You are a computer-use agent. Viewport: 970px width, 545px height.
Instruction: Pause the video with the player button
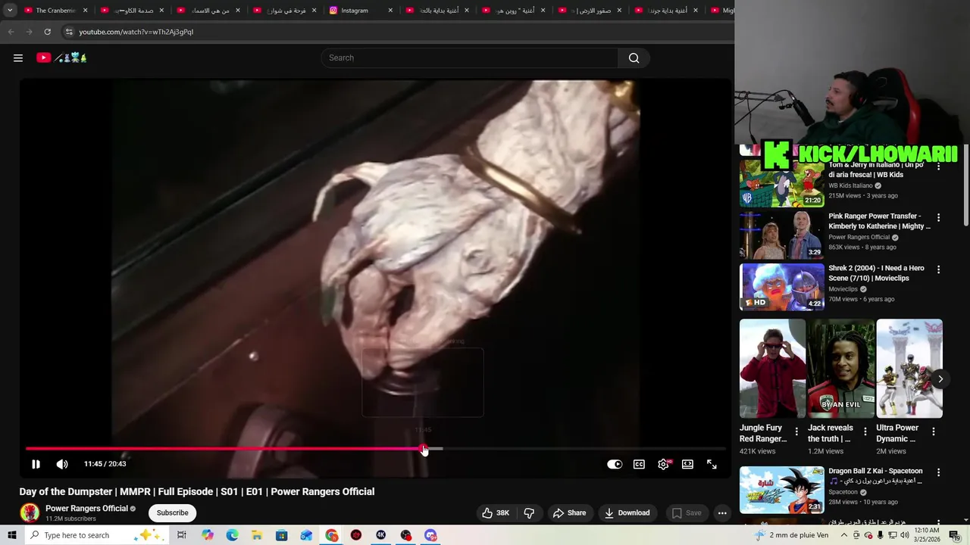pos(36,464)
